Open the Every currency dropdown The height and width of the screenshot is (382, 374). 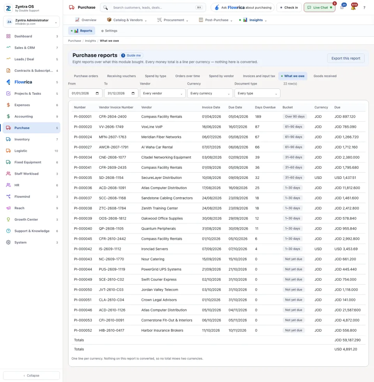pos(210,93)
